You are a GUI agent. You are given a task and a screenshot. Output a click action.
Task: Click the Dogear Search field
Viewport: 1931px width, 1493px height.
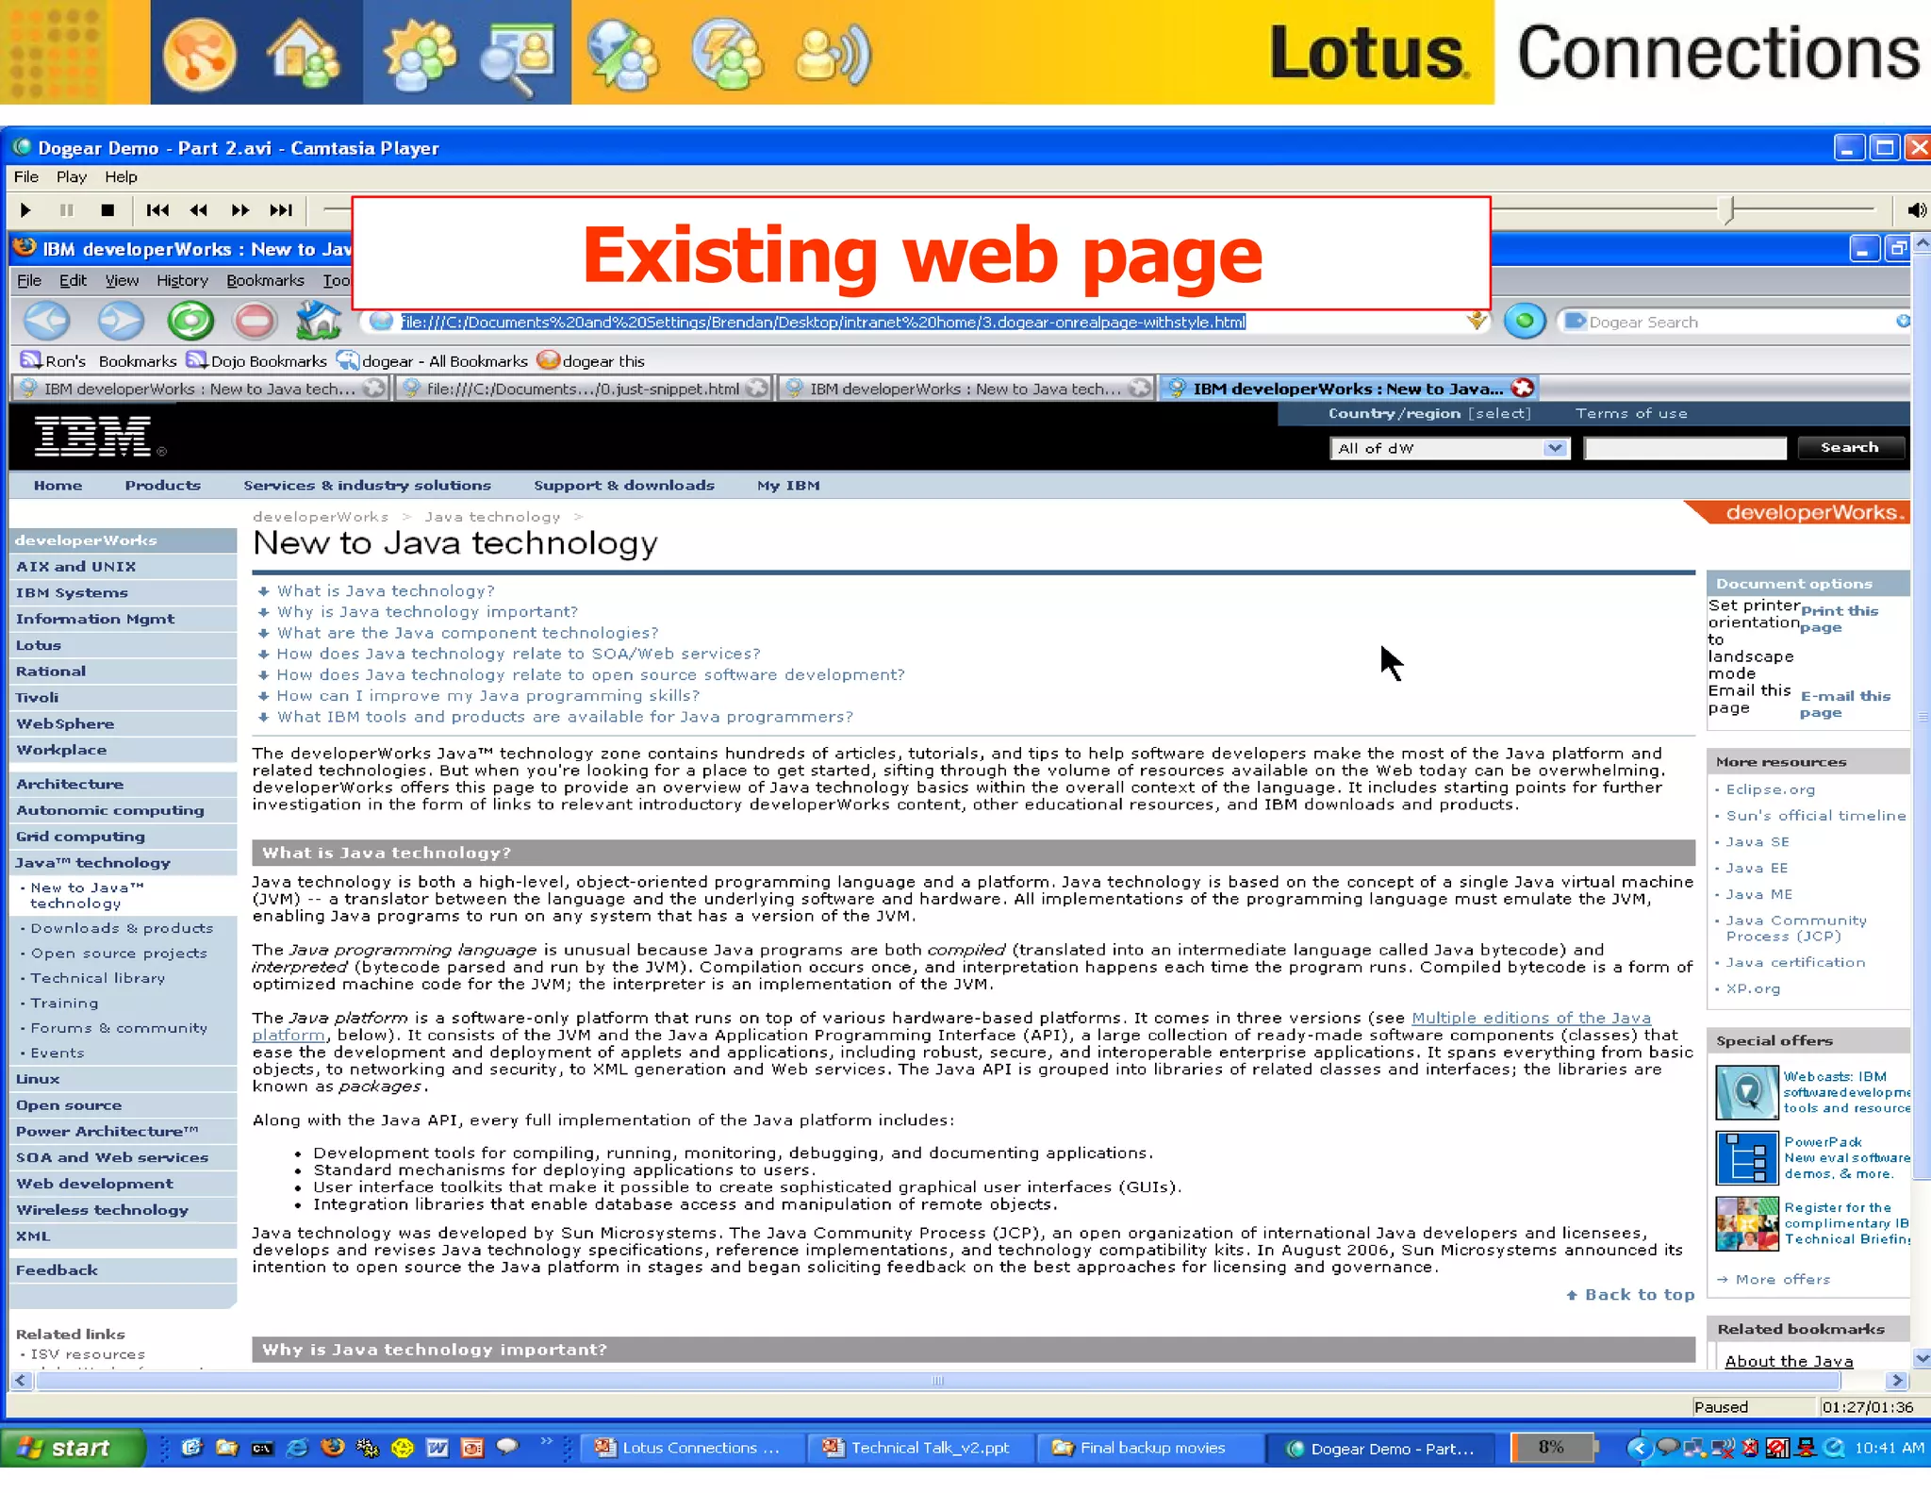click(x=1737, y=322)
